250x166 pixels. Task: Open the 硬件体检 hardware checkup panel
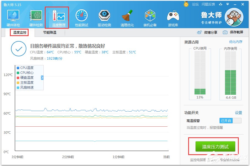point(13,17)
